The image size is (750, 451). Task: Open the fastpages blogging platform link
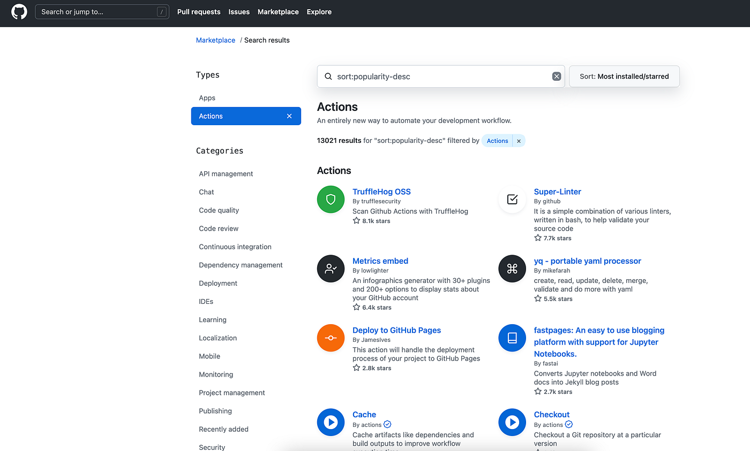[x=599, y=342]
